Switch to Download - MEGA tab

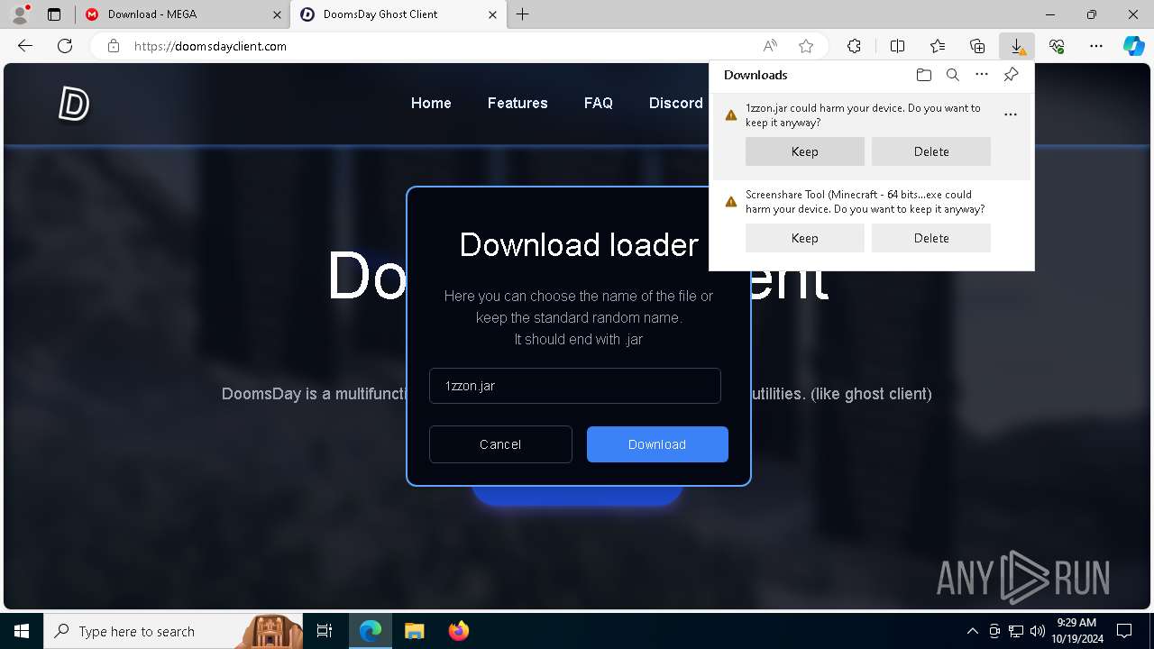pos(182,14)
